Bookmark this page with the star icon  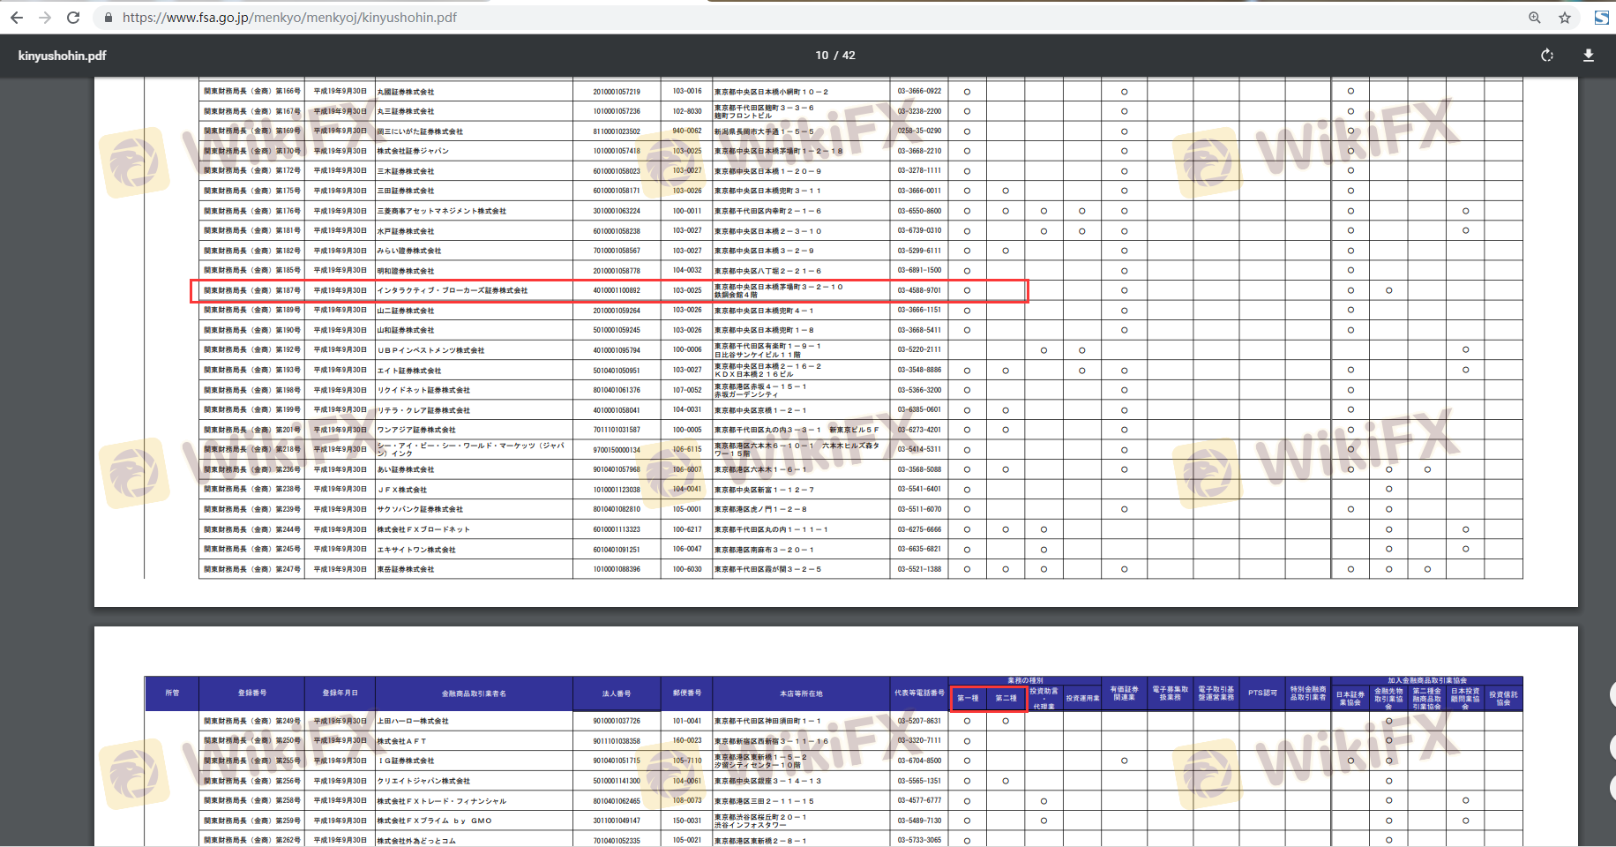(1565, 18)
